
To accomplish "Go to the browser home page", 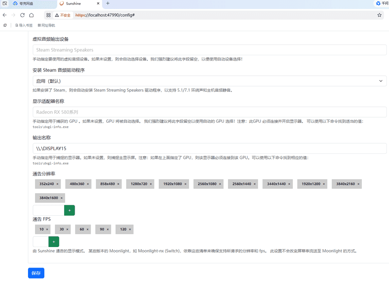I will coord(31,15).
